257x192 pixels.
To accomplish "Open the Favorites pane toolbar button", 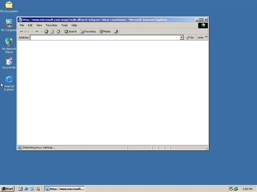I will point(88,31).
